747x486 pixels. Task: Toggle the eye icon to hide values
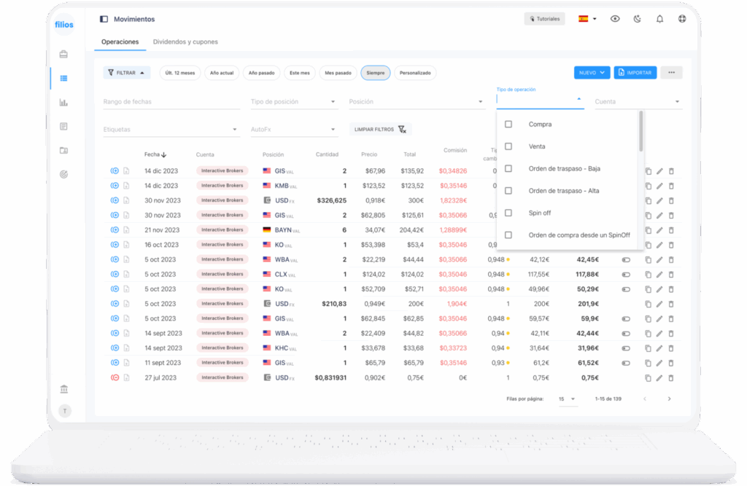[615, 19]
